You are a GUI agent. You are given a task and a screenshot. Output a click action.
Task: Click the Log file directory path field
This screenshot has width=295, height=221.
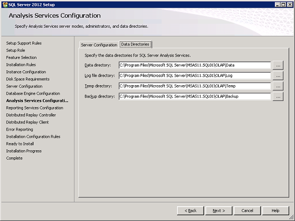[x=195, y=76]
